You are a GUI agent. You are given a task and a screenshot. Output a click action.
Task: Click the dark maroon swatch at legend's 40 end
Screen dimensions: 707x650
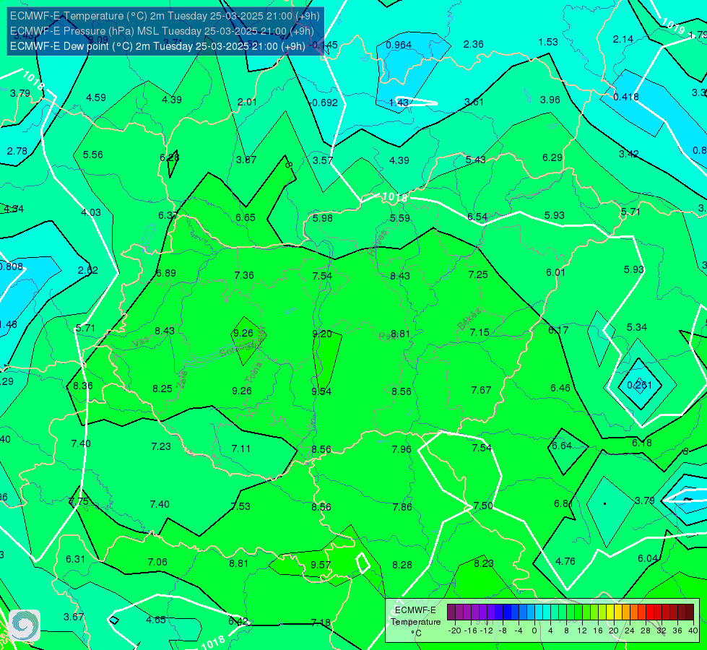click(x=690, y=612)
